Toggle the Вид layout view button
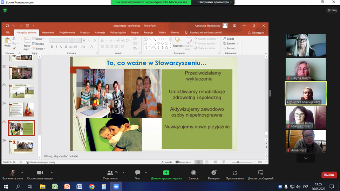 [x=332, y=10]
